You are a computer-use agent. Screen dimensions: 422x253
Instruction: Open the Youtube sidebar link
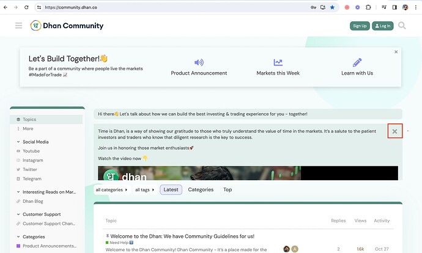click(31, 151)
